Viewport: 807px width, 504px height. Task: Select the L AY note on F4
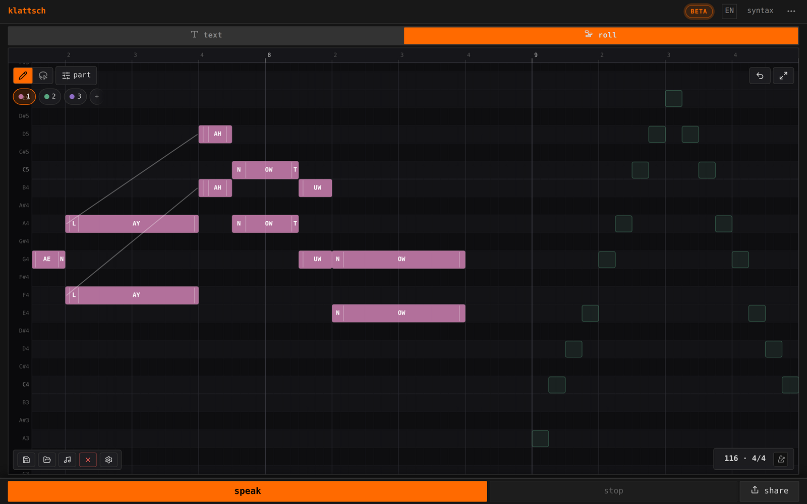pyautogui.click(x=132, y=295)
